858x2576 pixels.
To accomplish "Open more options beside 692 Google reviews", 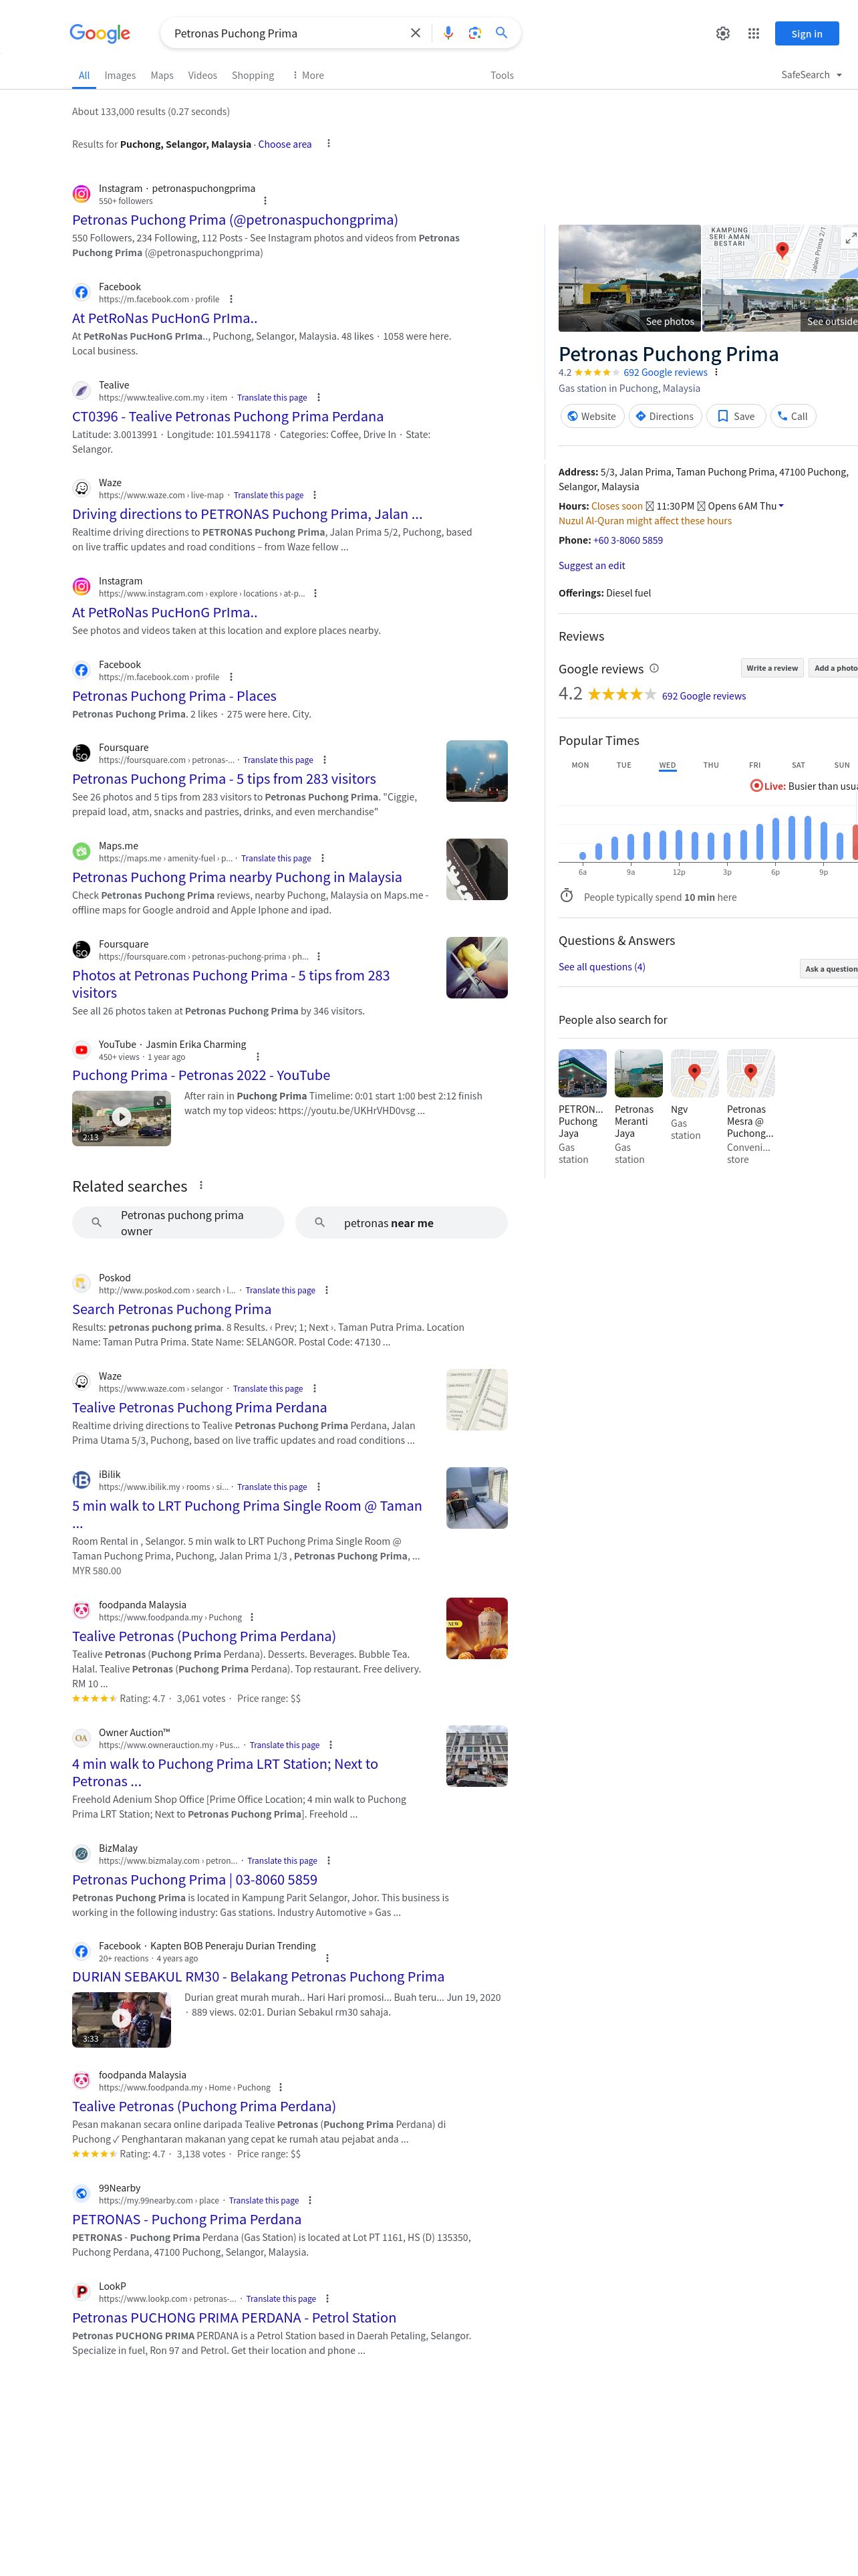I will point(716,373).
